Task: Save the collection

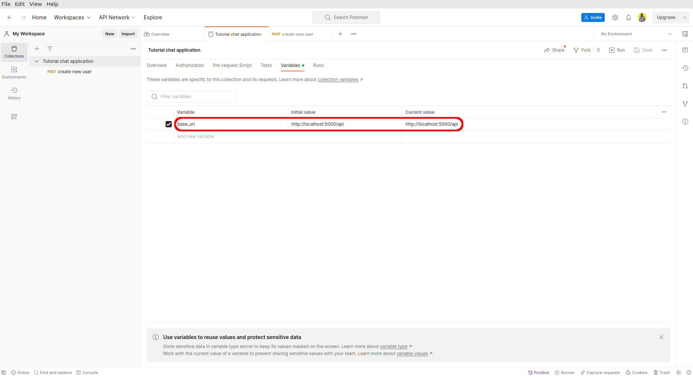Action: 643,50
